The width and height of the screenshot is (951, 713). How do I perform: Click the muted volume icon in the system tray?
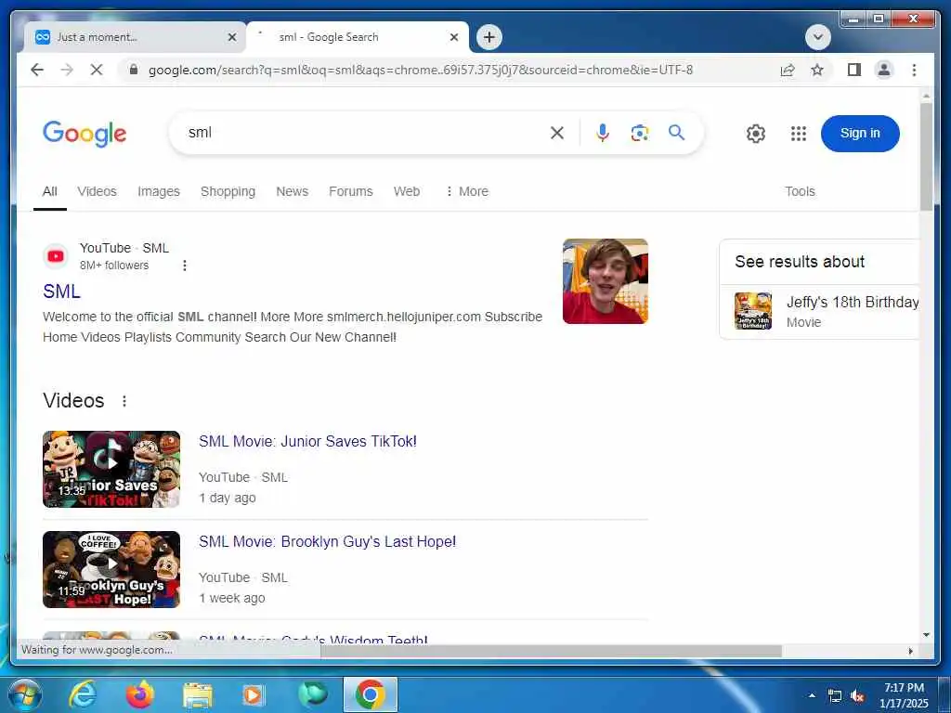[x=857, y=696]
